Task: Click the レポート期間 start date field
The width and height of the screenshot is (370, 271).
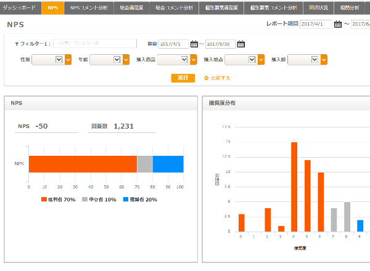Action: click(x=316, y=24)
